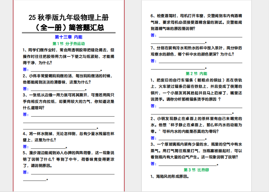The image size is (269, 192).
Task: Select the section heading '第3节 比热容'
Action: (196, 170)
